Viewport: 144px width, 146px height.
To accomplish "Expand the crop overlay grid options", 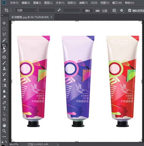I will tap(114, 10).
